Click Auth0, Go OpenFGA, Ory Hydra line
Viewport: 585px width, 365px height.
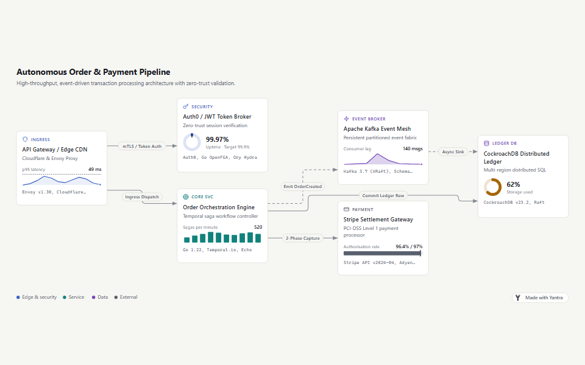(x=220, y=158)
